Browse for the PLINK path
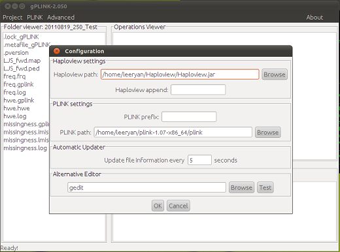This screenshot has width=340, height=252. click(267, 133)
